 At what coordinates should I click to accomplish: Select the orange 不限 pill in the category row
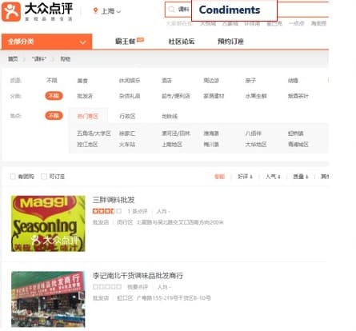(54, 96)
